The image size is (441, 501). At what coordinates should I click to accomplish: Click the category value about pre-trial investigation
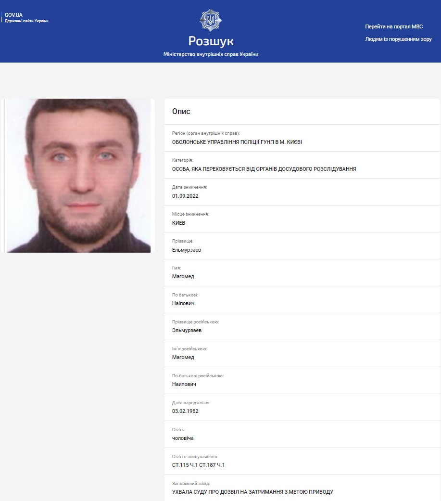264,169
